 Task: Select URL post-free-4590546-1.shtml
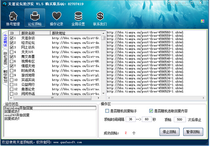(x=145, y=59)
